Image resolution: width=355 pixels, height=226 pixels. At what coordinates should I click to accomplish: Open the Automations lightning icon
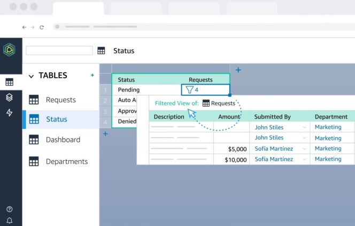tap(9, 112)
